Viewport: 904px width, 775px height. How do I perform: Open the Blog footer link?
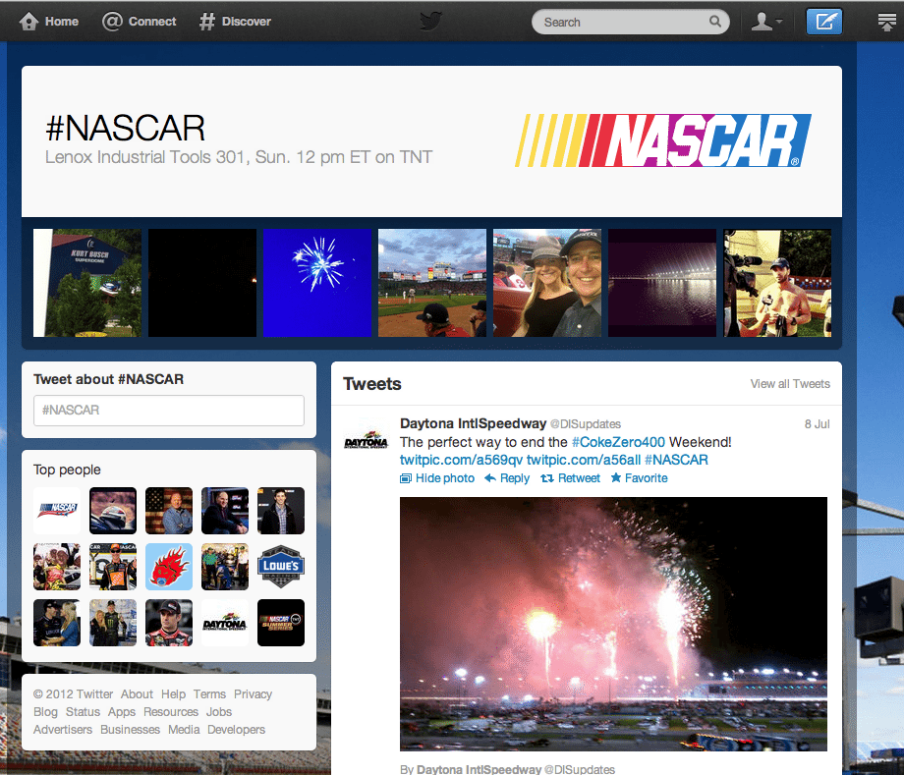click(45, 712)
